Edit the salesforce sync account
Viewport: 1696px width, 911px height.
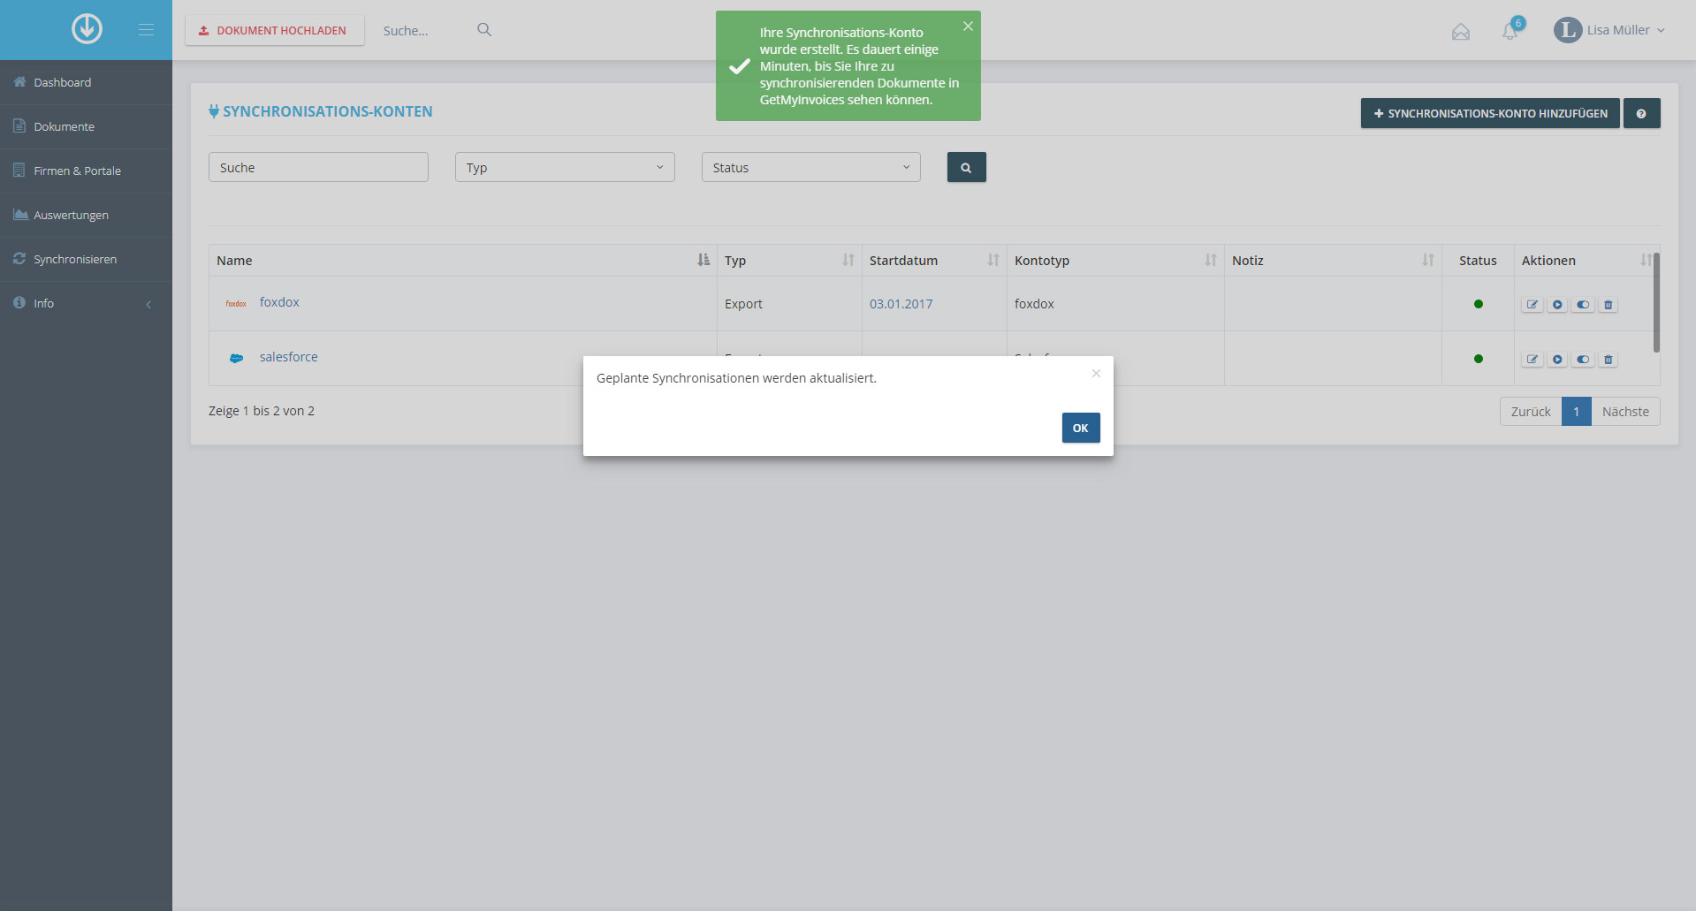(x=1532, y=360)
